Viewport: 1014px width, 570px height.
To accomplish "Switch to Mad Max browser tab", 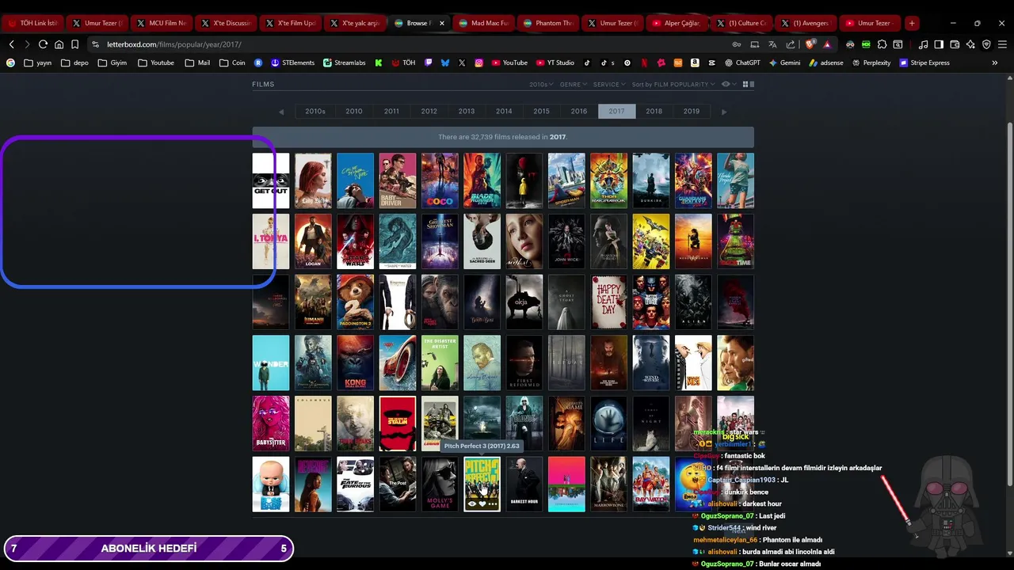I will tap(485, 23).
